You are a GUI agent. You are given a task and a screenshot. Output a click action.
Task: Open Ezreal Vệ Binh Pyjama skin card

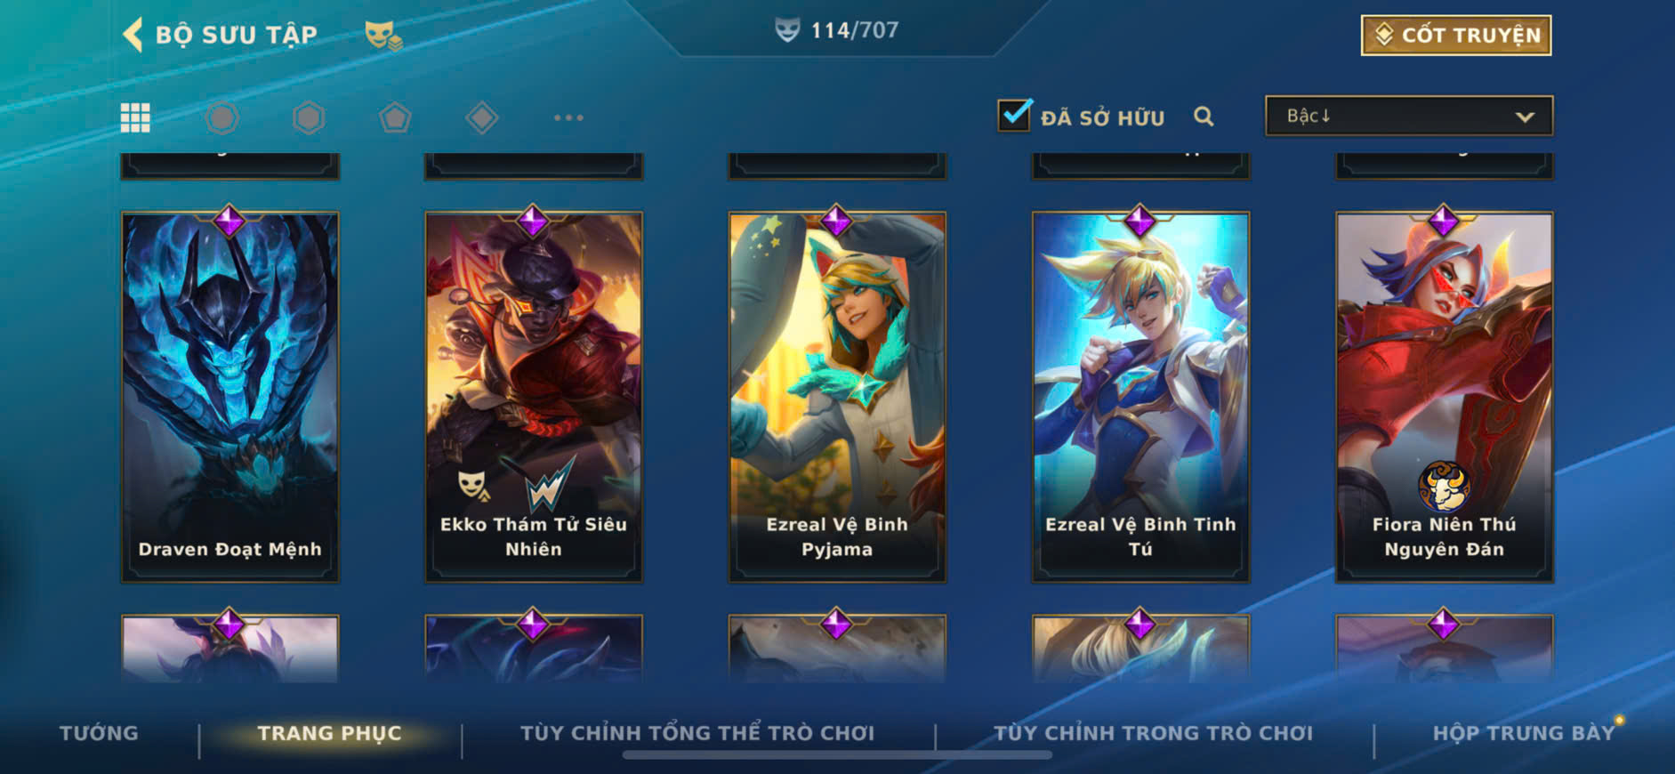pyautogui.click(x=837, y=397)
